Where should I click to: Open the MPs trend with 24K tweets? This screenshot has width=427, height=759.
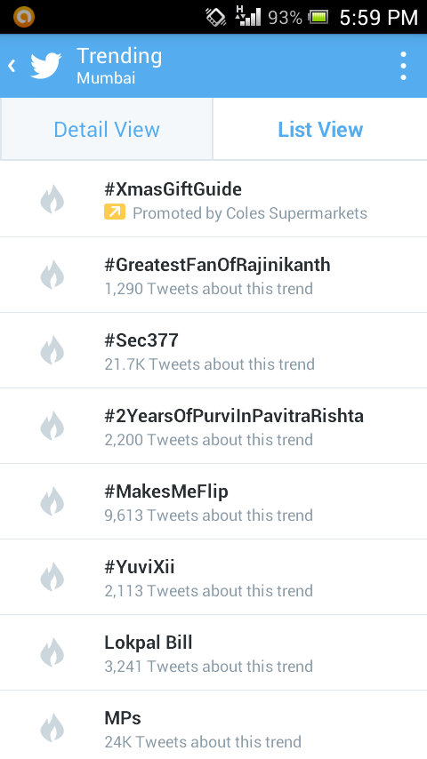[213, 725]
